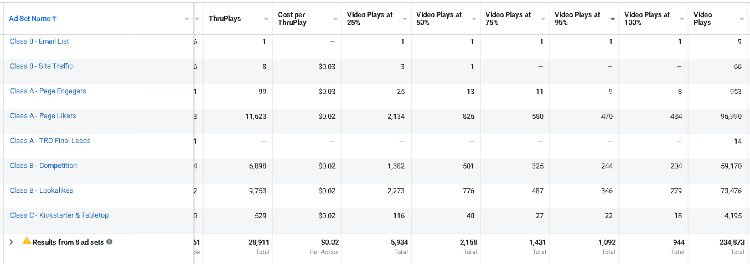The height and width of the screenshot is (264, 750).
Task: Select the Class A - Page Engagers link
Action: (48, 91)
